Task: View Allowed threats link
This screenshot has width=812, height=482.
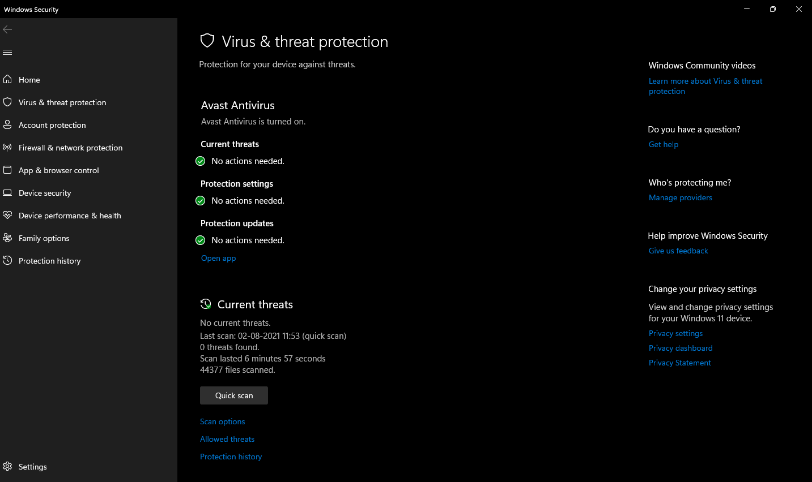Action: point(227,439)
